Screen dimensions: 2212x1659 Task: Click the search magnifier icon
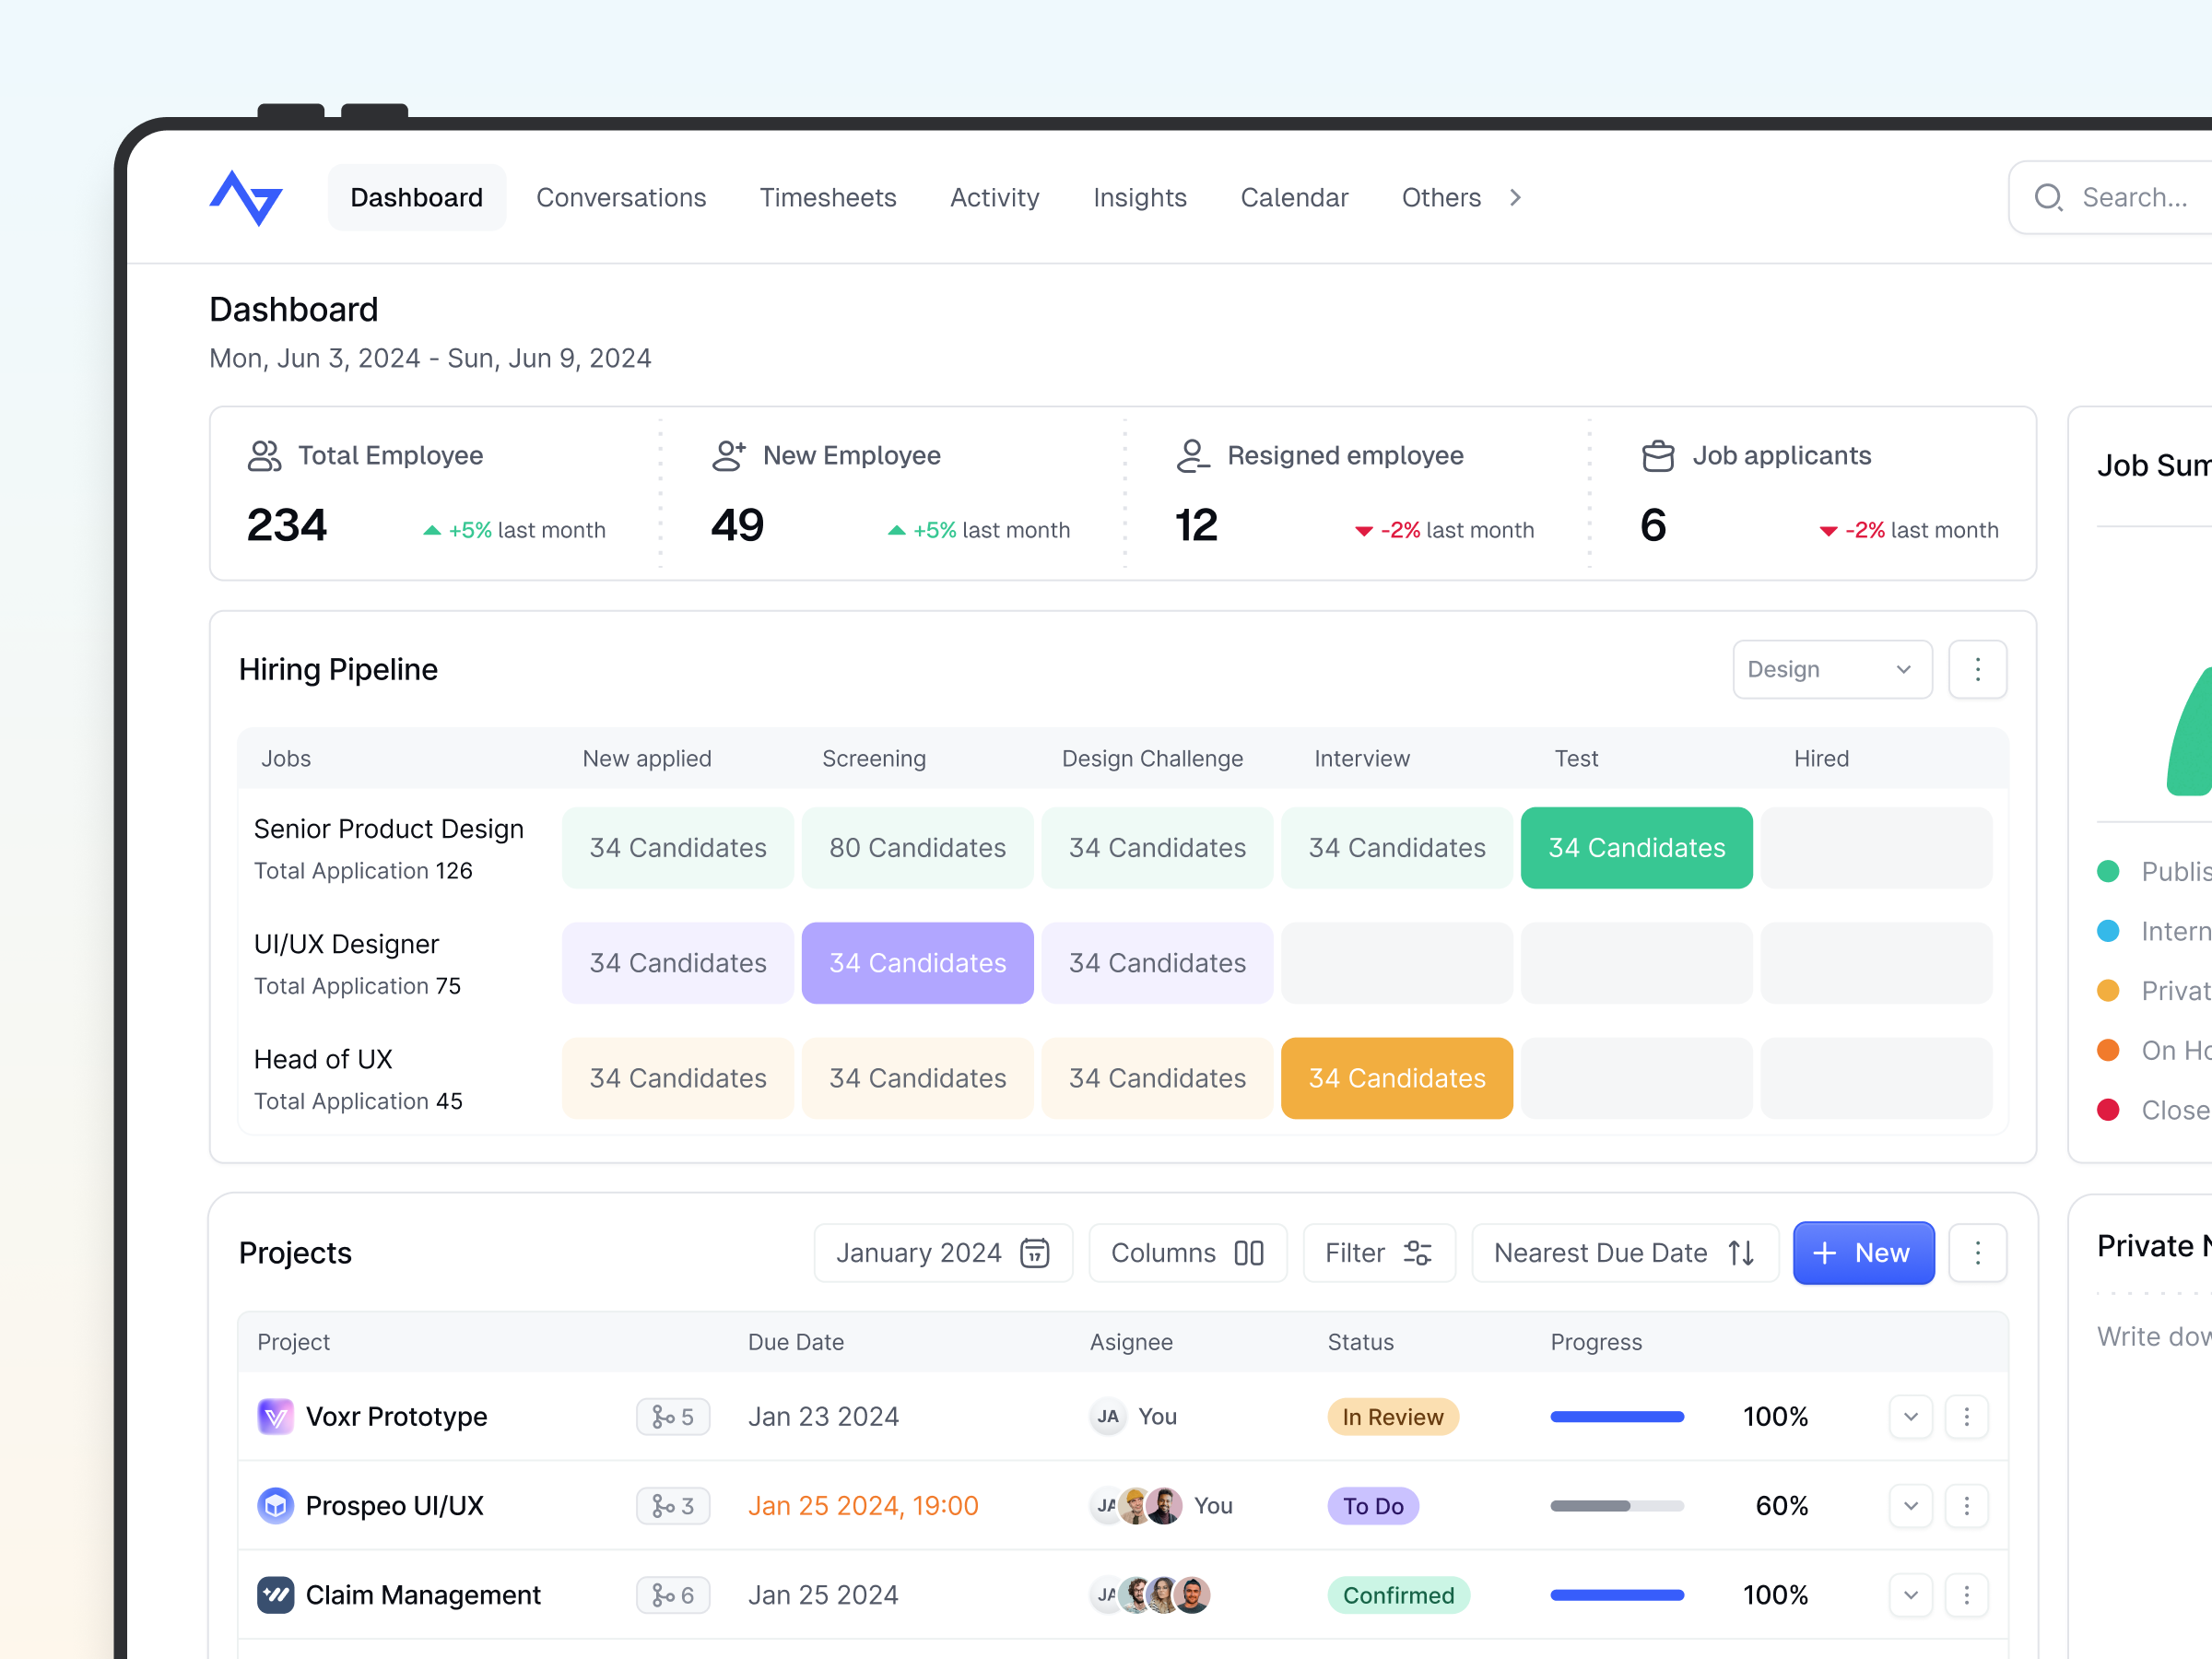coord(2048,198)
